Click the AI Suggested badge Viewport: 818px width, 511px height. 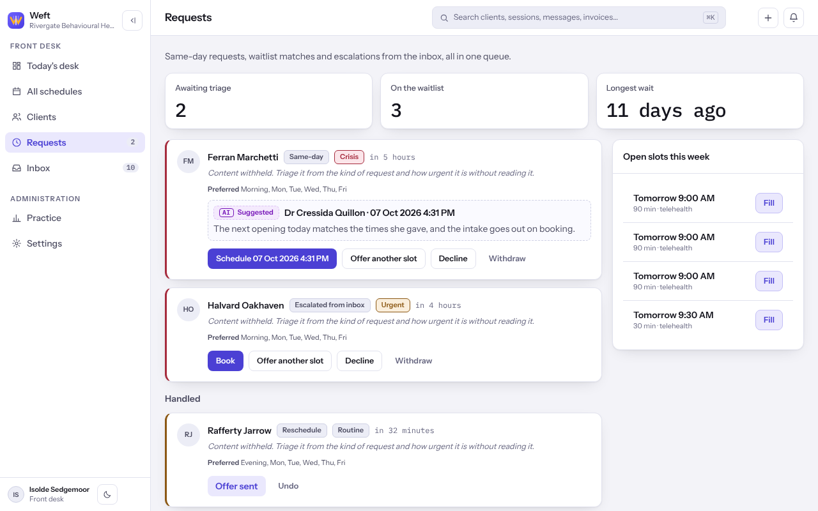[246, 213]
